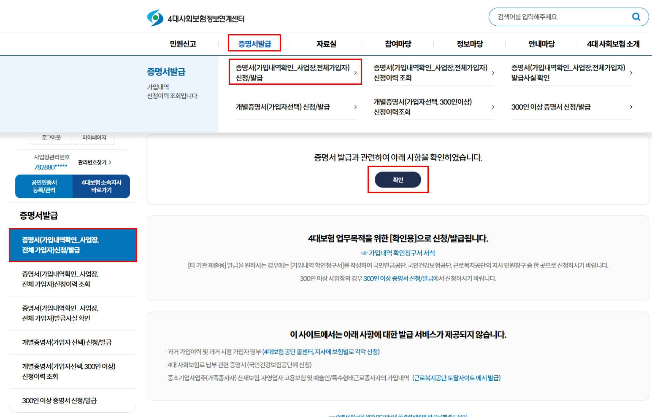Click 공인인증서 등록/관리 button
This screenshot has height=417, width=652.
pyautogui.click(x=43, y=186)
